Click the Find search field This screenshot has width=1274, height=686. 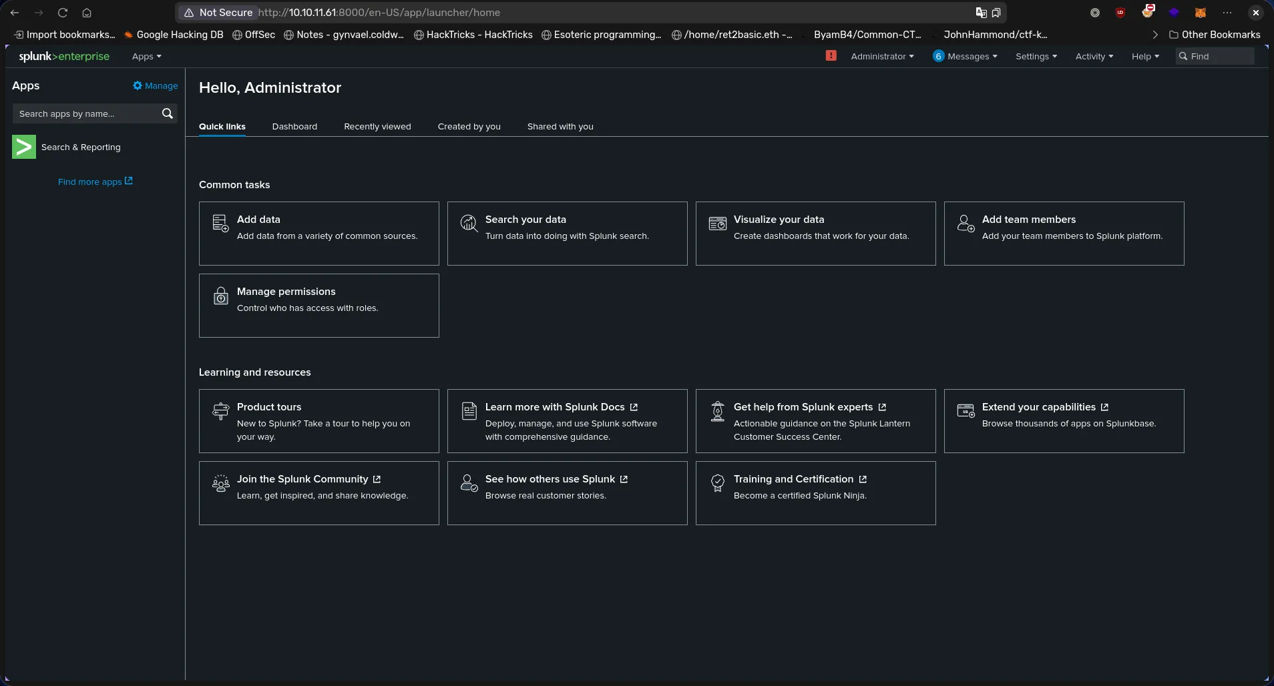pos(1215,56)
